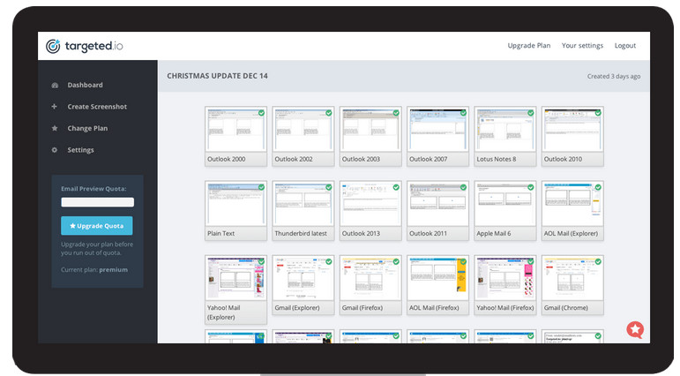Click green checkmark on AOL Mail (Firefox) card
The width and height of the screenshot is (680, 376).
pos(463,262)
